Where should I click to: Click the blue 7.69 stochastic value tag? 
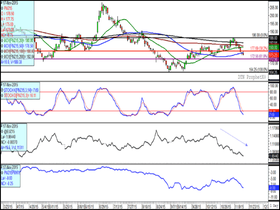(274, 115)
